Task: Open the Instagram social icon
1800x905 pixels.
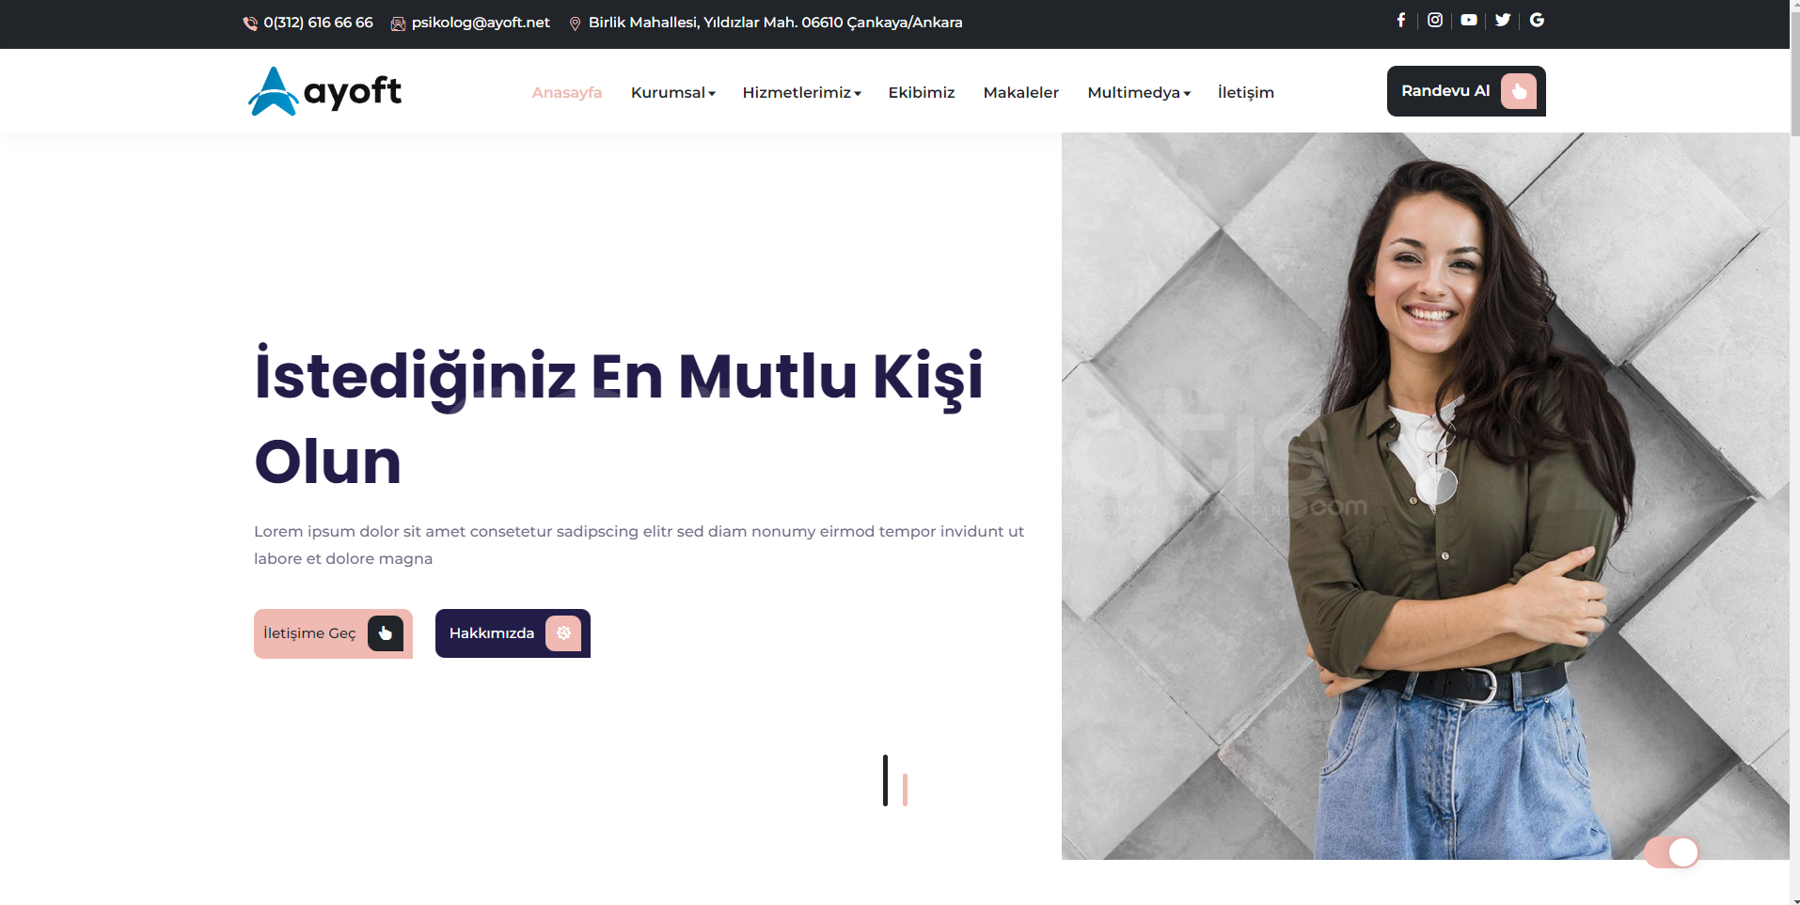Action: [1435, 20]
